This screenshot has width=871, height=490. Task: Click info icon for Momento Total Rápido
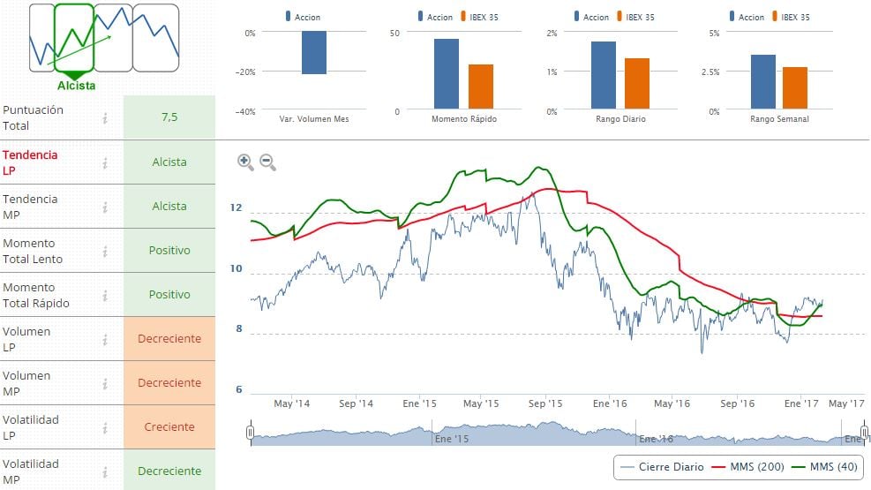[105, 295]
